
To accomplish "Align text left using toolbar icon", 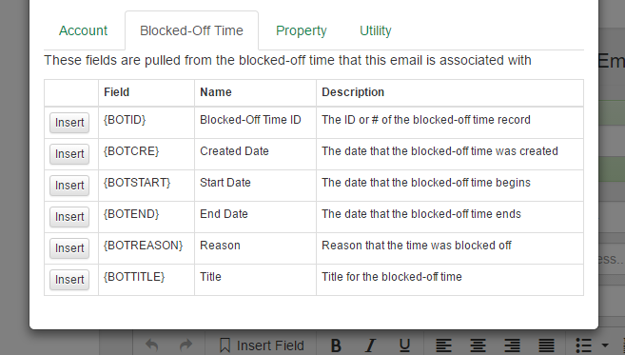I will click(x=443, y=345).
